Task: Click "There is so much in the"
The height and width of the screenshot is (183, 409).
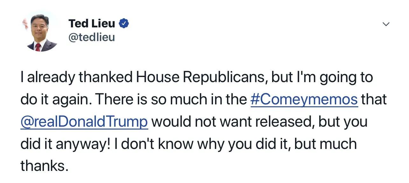Action: (171, 100)
